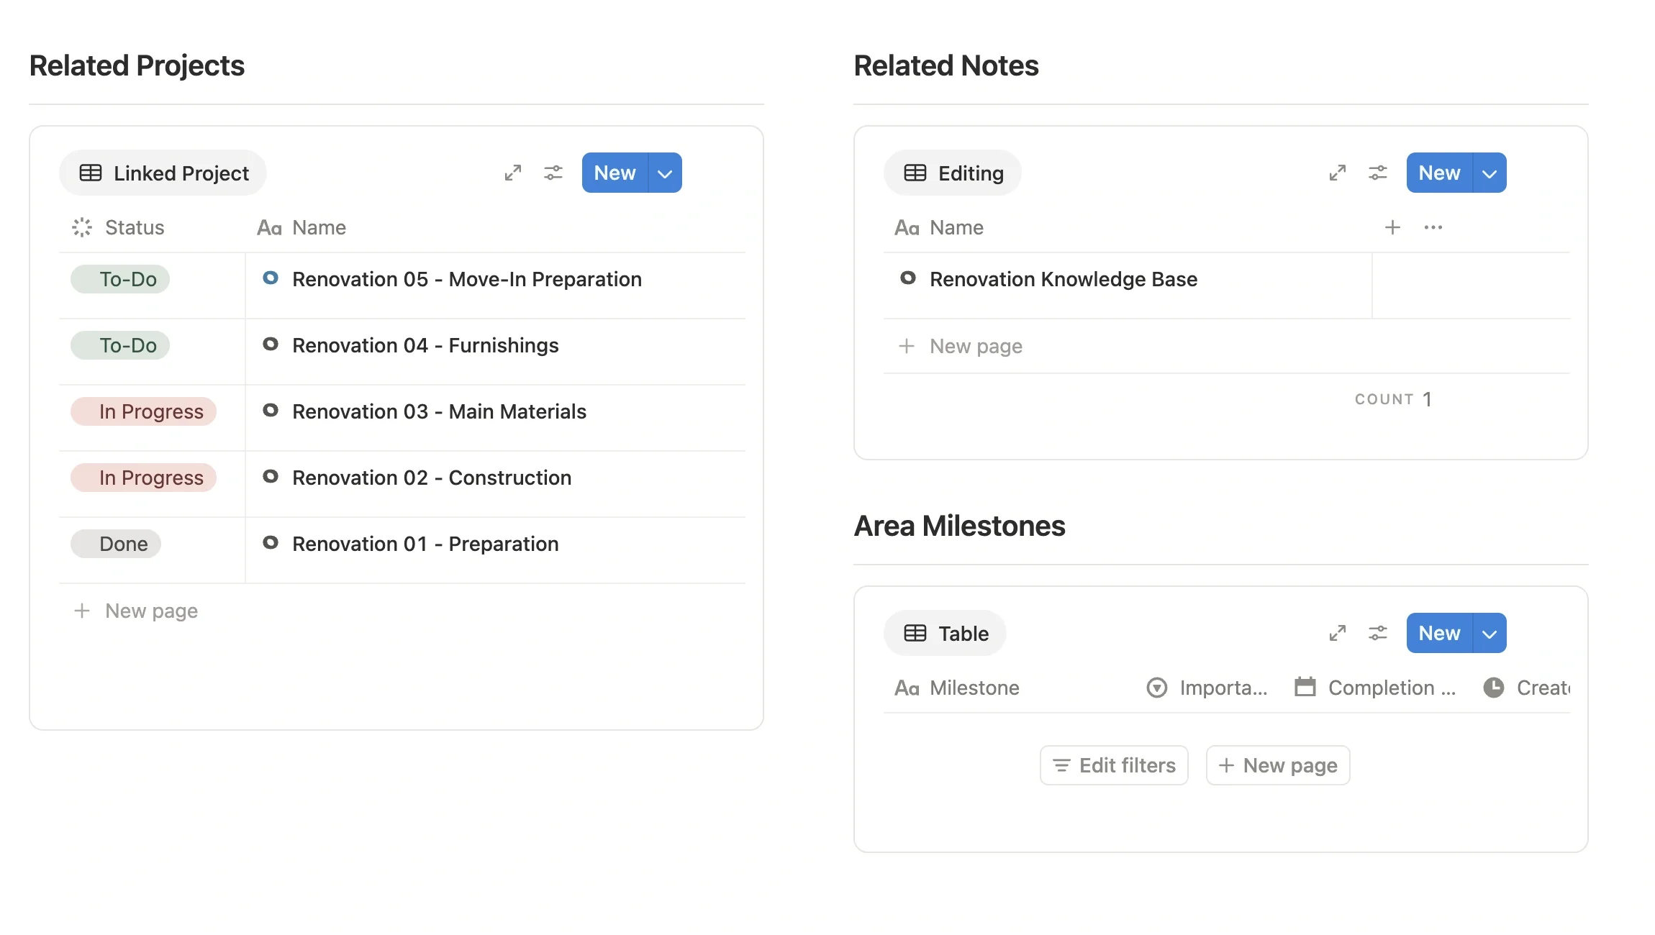
Task: Click the Created column header
Action: 1526,688
